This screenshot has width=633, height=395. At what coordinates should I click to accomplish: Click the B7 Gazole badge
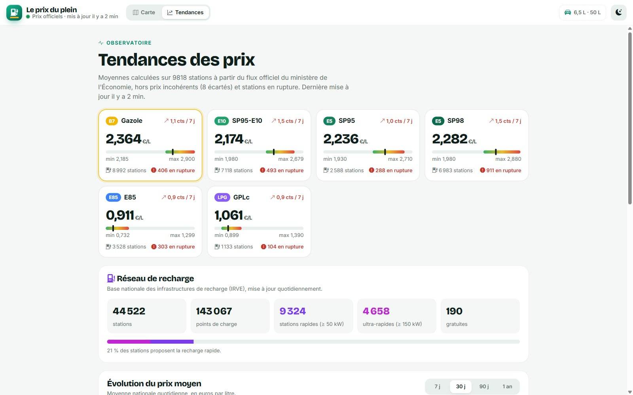tap(112, 121)
